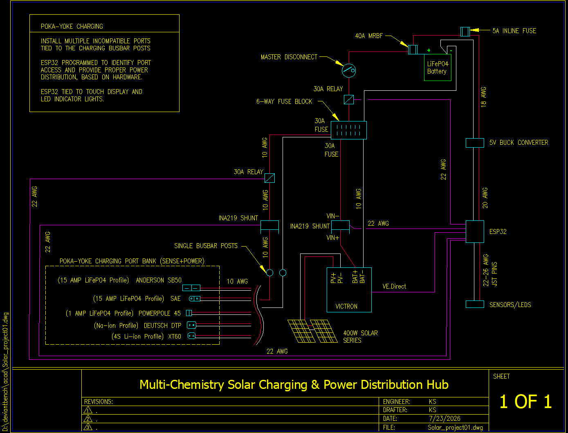Click the 'MASTER DISCONNECT' text label
568x433 pixels.
click(289, 57)
